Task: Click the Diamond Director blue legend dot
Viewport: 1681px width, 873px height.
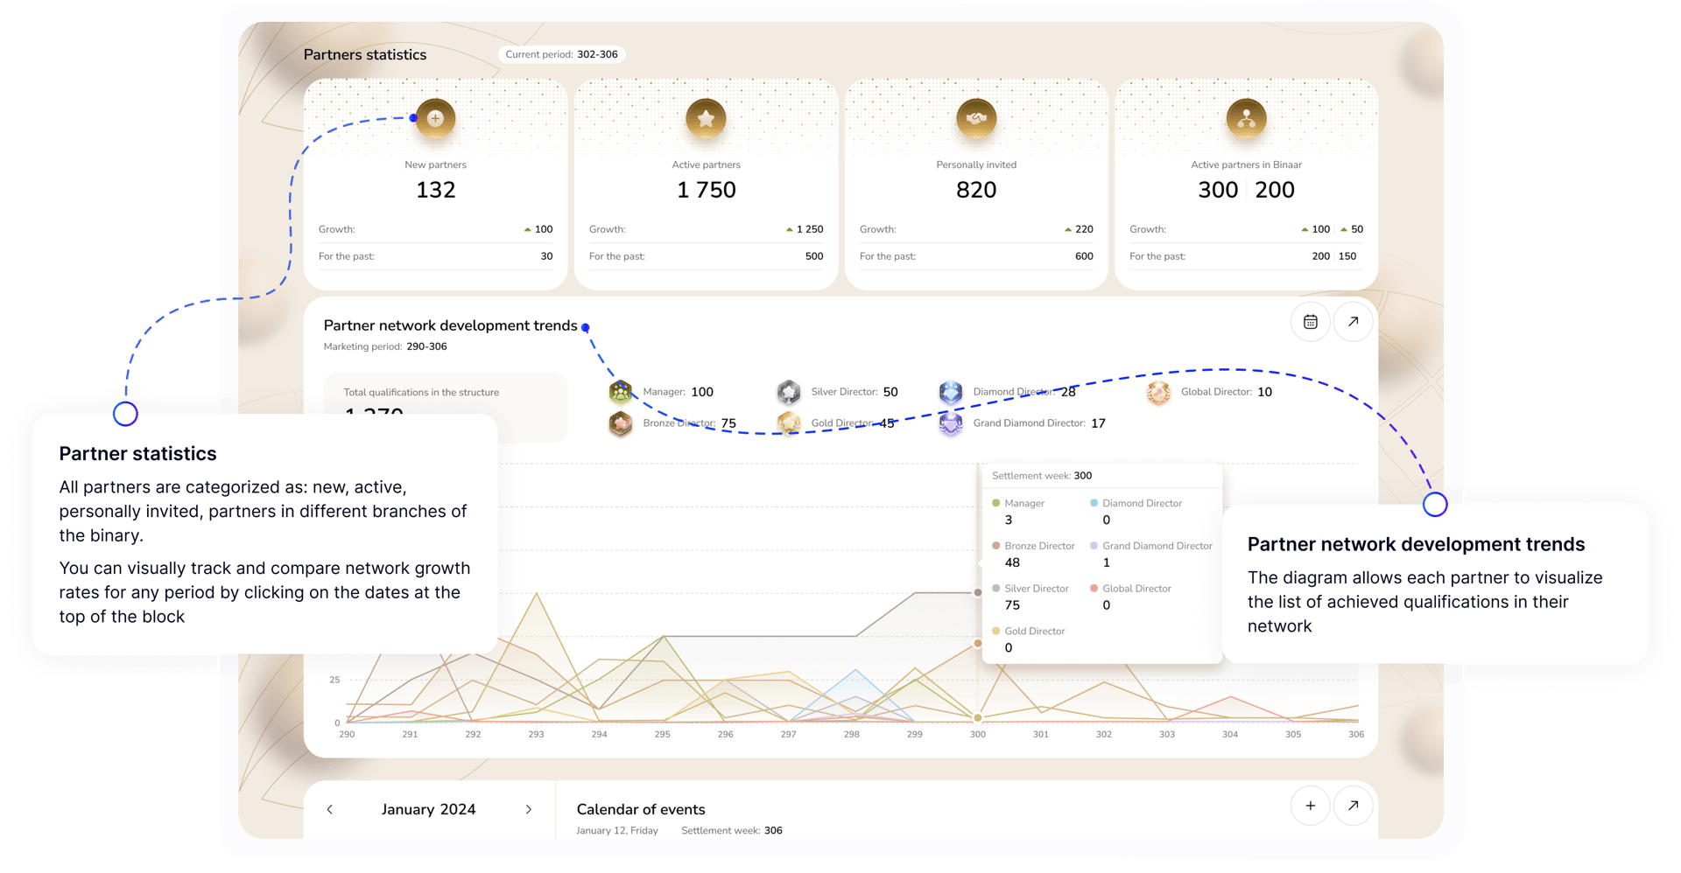Action: pyautogui.click(x=1094, y=503)
